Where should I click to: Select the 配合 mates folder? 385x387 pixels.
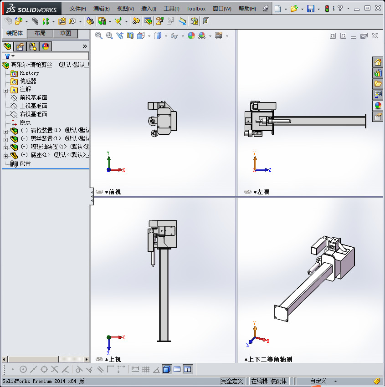click(x=25, y=163)
